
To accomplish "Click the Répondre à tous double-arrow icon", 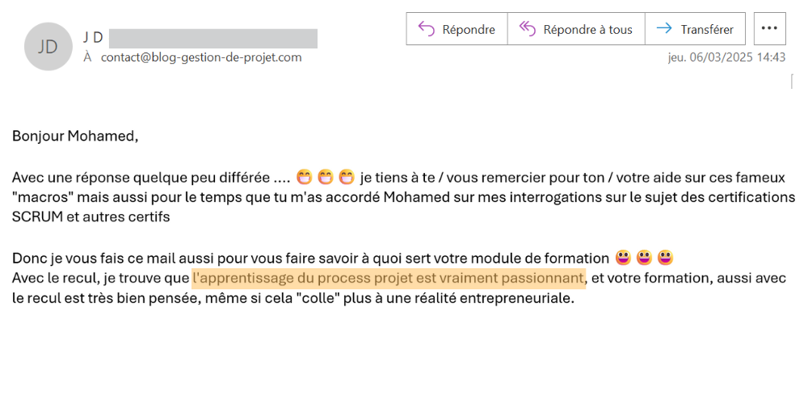I will pos(528,29).
